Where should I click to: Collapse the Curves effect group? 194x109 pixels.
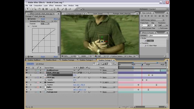(x=26, y=19)
